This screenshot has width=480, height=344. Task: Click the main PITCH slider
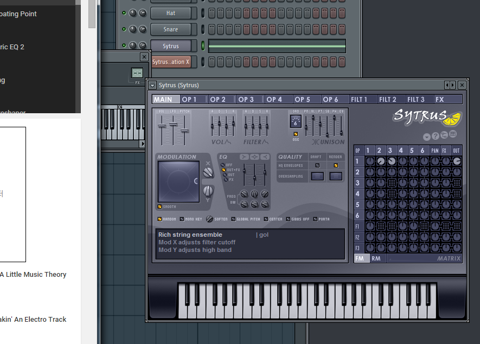pyautogui.click(x=184, y=131)
